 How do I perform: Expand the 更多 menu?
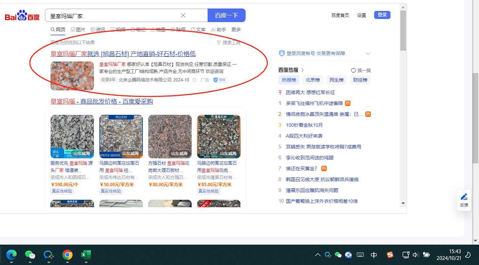(x=236, y=30)
